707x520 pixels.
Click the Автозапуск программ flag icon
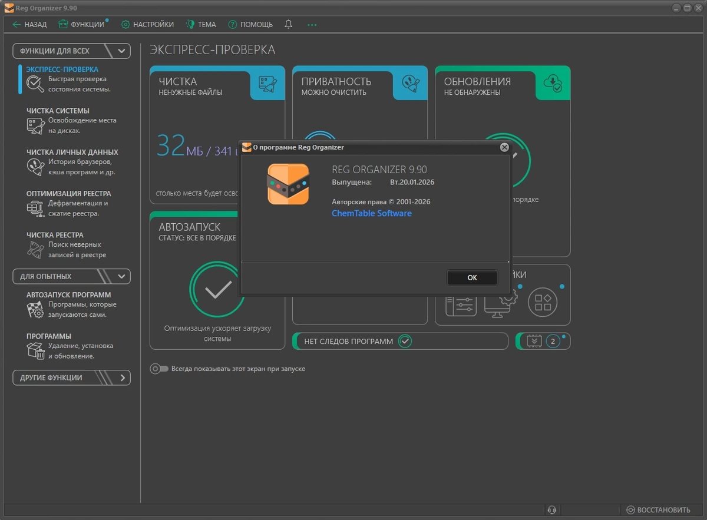pos(35,310)
